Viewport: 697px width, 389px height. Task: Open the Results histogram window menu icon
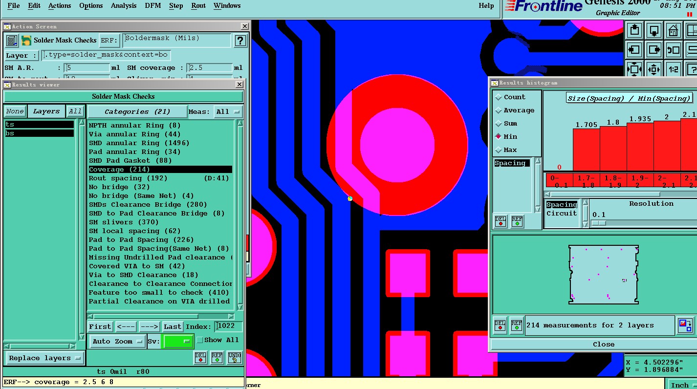495,83
